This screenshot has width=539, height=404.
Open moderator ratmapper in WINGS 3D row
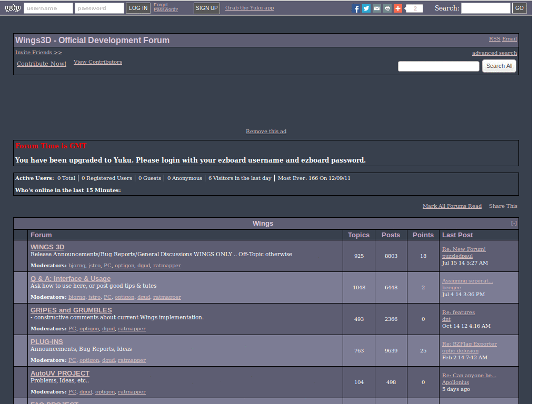(167, 266)
